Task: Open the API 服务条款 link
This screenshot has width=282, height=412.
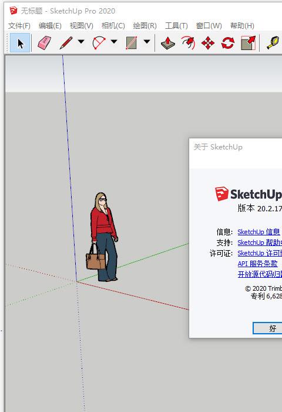Action: click(257, 264)
